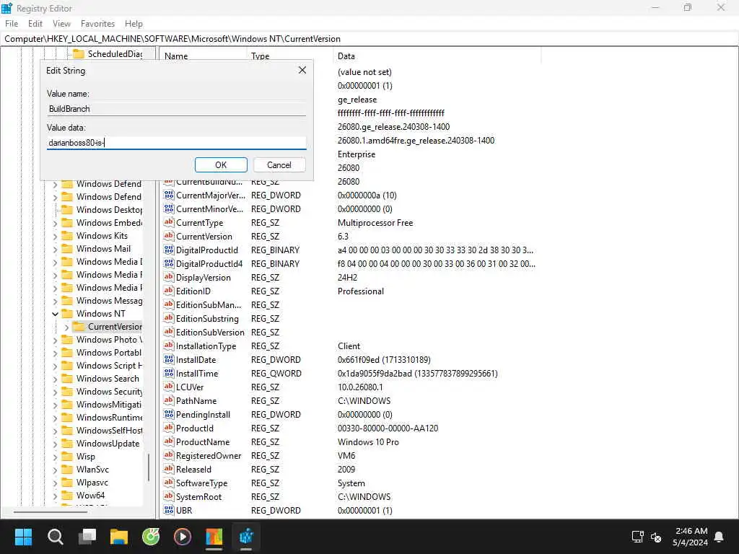The image size is (739, 554).
Task: Open the Help menu
Action: point(134,24)
